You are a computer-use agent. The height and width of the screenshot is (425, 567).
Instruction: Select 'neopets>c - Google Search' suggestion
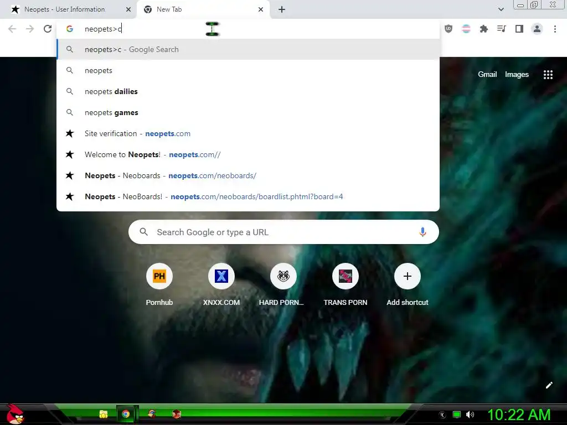pyautogui.click(x=248, y=49)
